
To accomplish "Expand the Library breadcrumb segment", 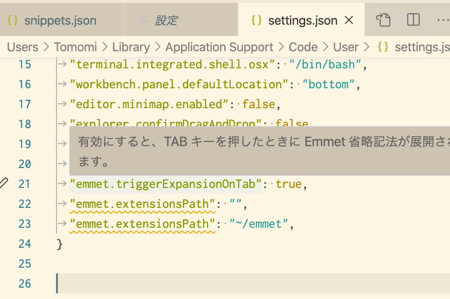I will point(131,47).
